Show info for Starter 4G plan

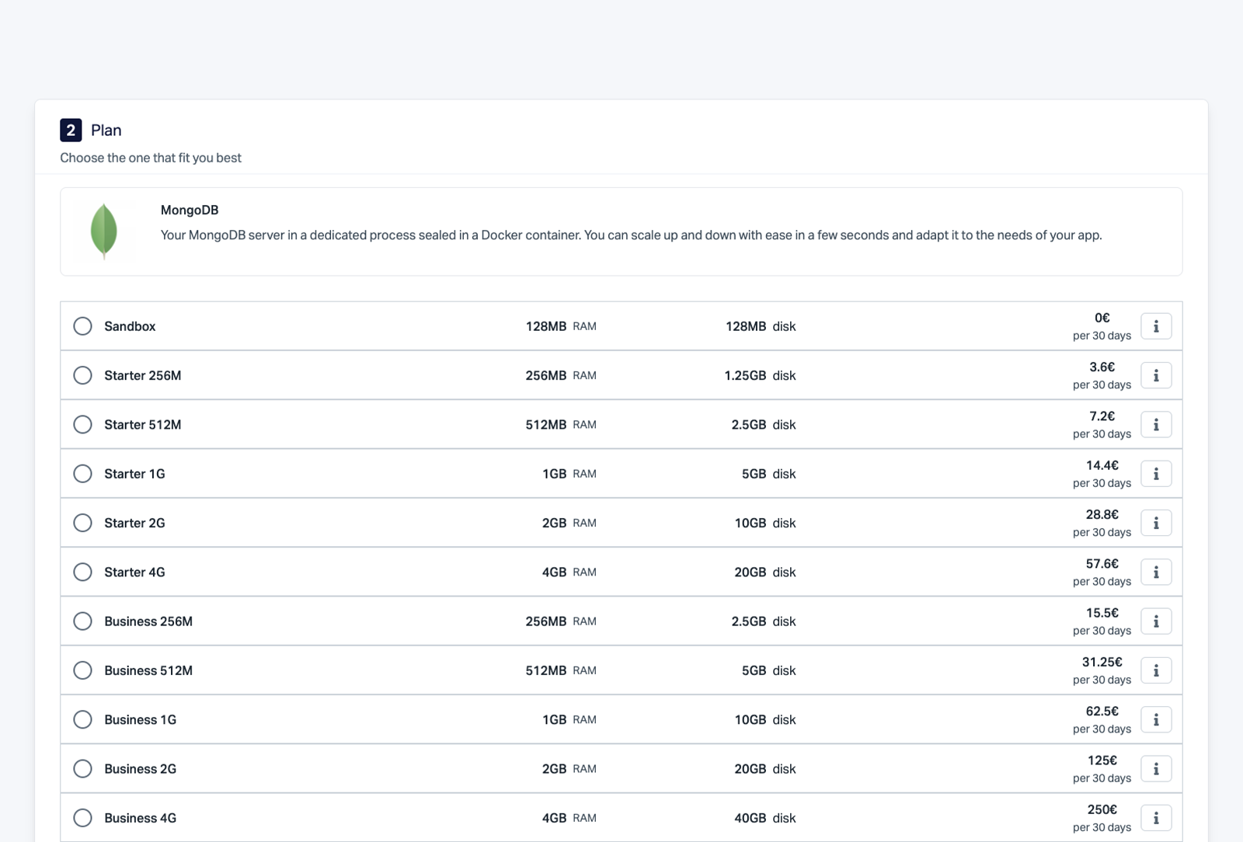[1156, 572]
